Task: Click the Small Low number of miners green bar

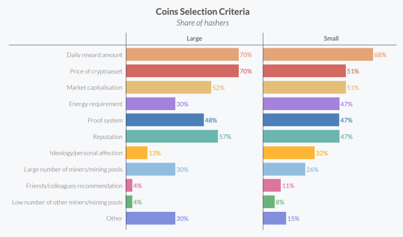Action: click(x=269, y=202)
